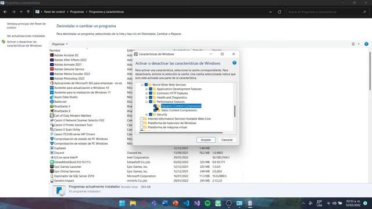Check Internet Information Services Hostable Web Core
Image resolution: width=372 pixels, height=209 pixels.
point(142,118)
